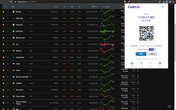The height and width of the screenshot is (110, 176).
Task: Click the qrcl2 wallet name
Action: point(146,14)
